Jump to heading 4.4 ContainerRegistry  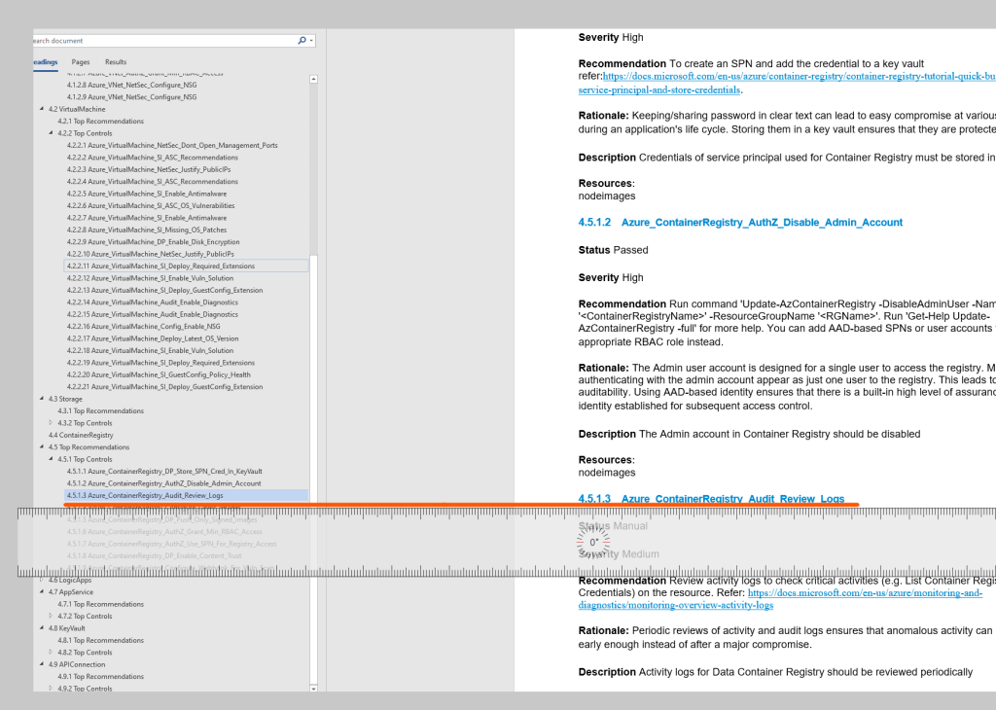pos(87,435)
